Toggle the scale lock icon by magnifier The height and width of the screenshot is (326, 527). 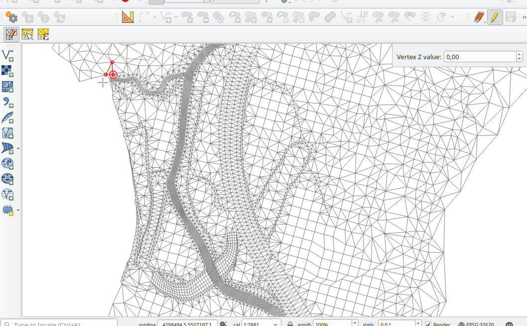[290, 325]
